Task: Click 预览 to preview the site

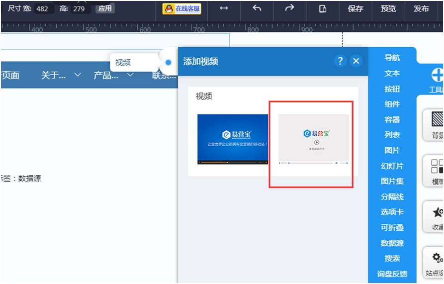Action: click(388, 9)
